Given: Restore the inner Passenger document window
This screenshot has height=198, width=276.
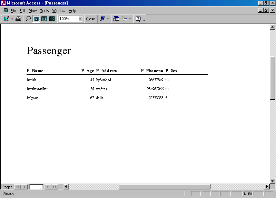Looking at the screenshot, I should coord(266,10).
